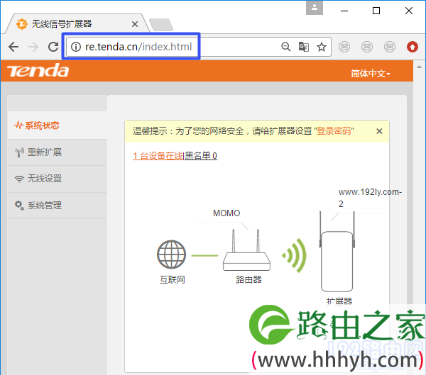Click the internet globe icon
This screenshot has height=375, width=426.
coord(171,254)
